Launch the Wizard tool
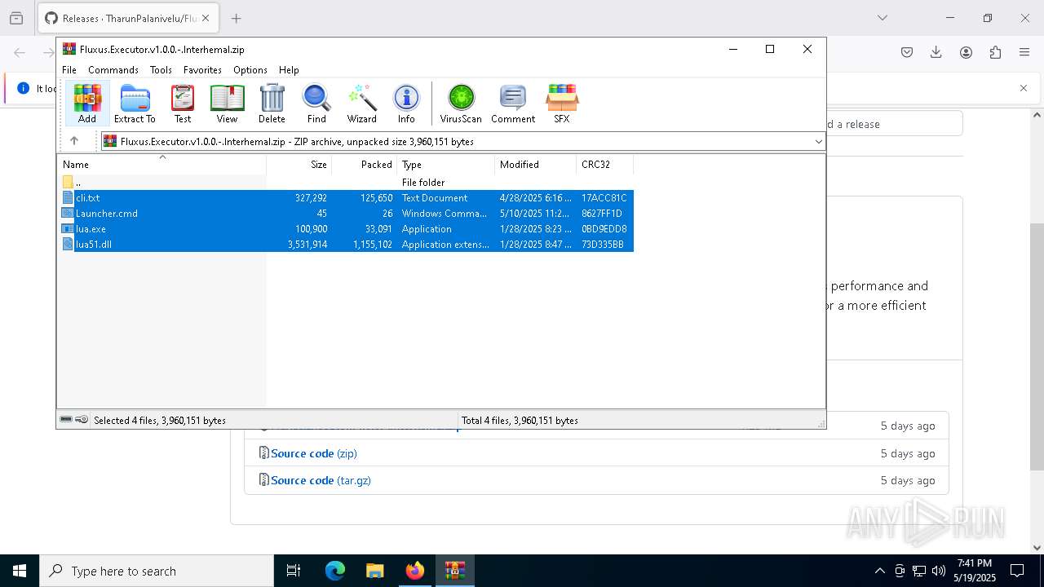1044x587 pixels. (x=361, y=104)
